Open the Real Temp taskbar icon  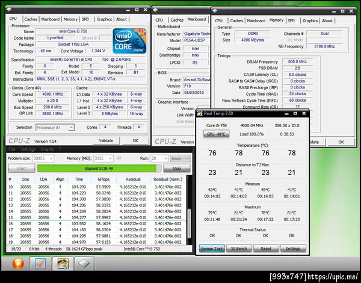click(63, 263)
